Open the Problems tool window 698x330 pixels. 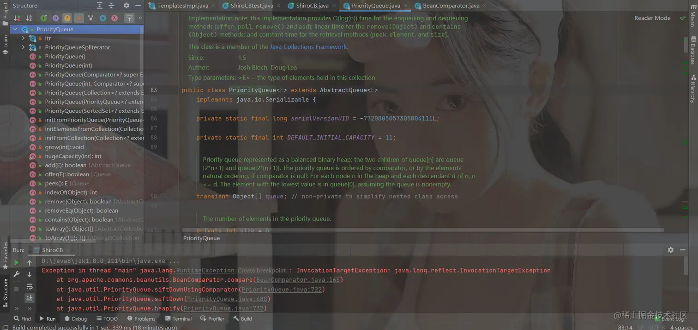pyautogui.click(x=141, y=318)
